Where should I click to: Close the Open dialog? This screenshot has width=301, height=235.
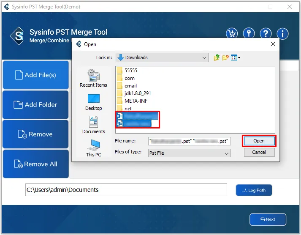point(273,44)
